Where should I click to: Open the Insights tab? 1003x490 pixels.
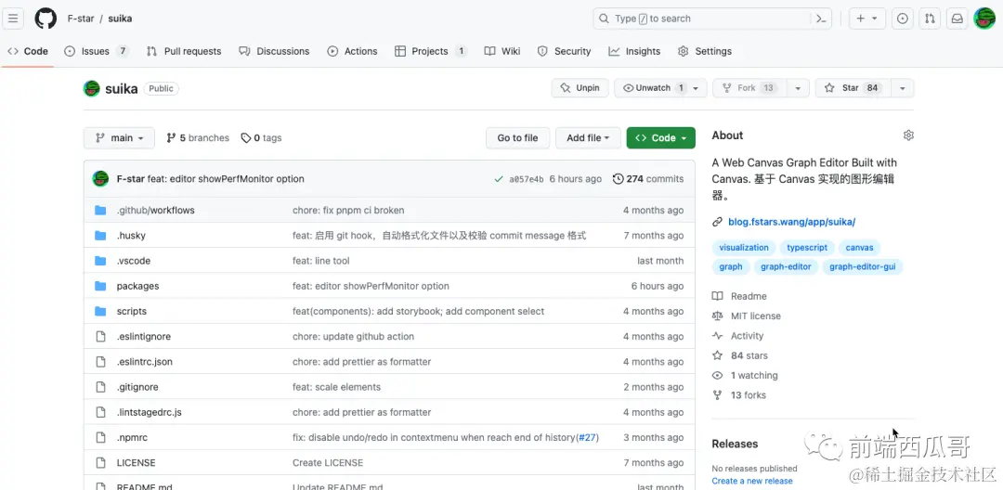coord(634,51)
